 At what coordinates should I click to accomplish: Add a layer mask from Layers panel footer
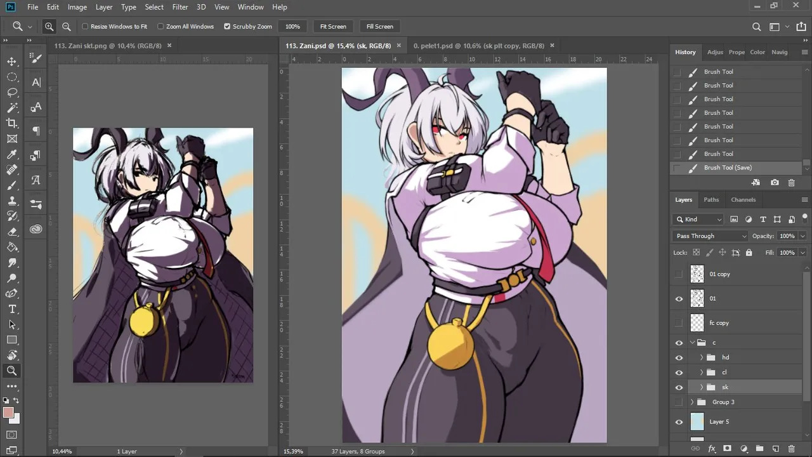point(727,449)
